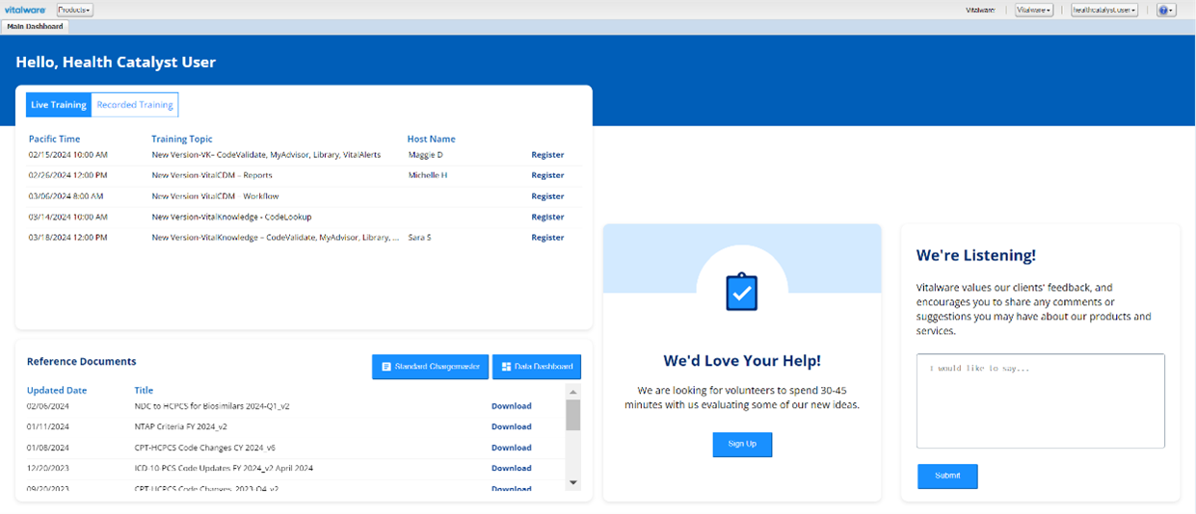Open the Vitalware organization dropdown
The height and width of the screenshot is (514, 1196).
[1034, 10]
